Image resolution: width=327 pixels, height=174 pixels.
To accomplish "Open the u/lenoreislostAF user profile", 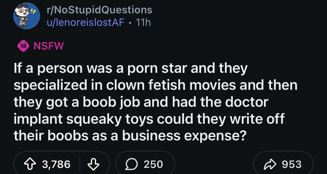I will pos(85,22).
